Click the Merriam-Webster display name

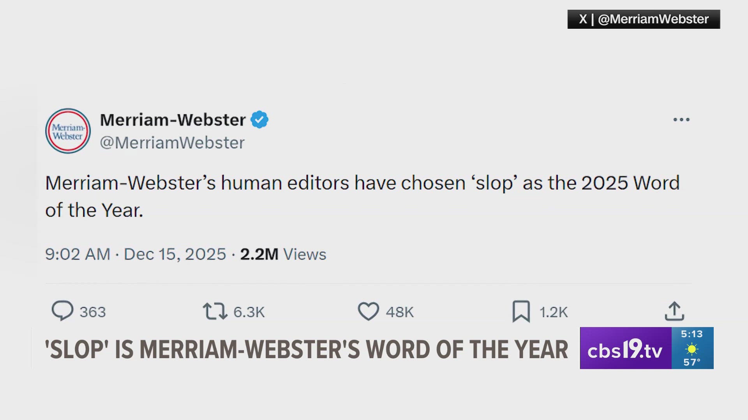tap(173, 119)
